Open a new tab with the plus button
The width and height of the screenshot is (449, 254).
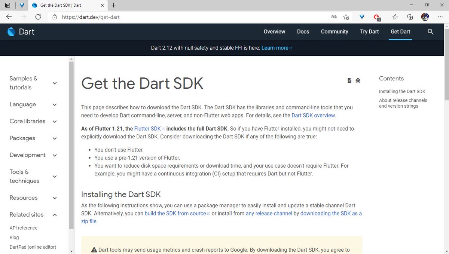113,5
